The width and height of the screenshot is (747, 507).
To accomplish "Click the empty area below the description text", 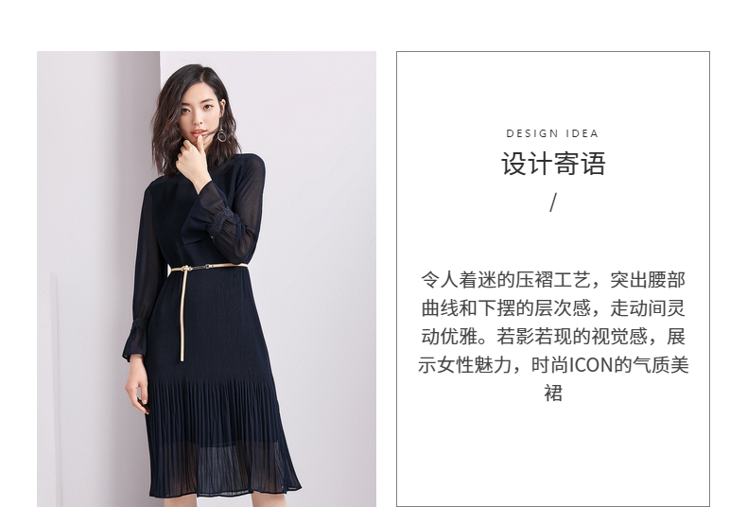I will (552, 453).
